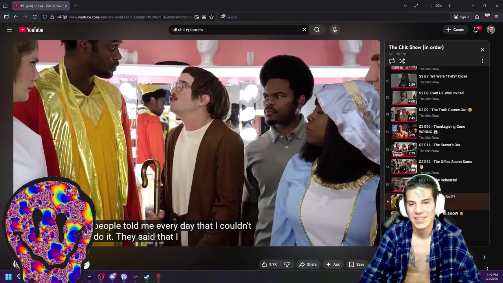Click the Ask button
This screenshot has height=283, width=503.
click(332, 265)
